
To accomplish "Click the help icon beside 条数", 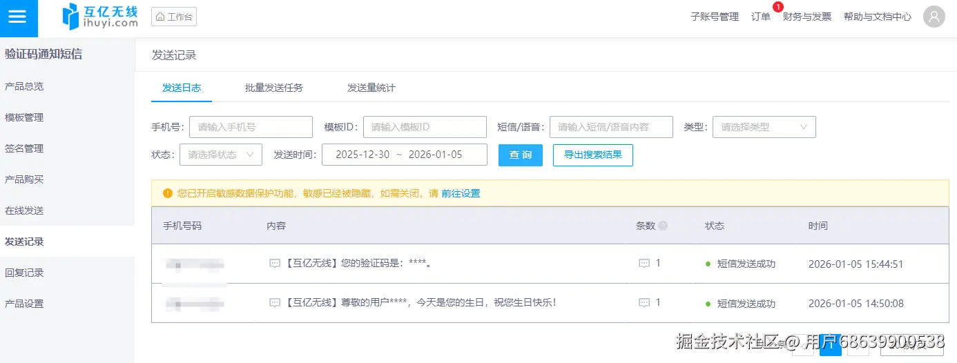I will [663, 226].
